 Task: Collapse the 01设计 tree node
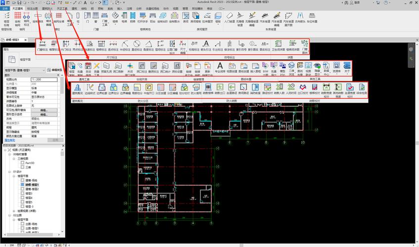(9, 171)
